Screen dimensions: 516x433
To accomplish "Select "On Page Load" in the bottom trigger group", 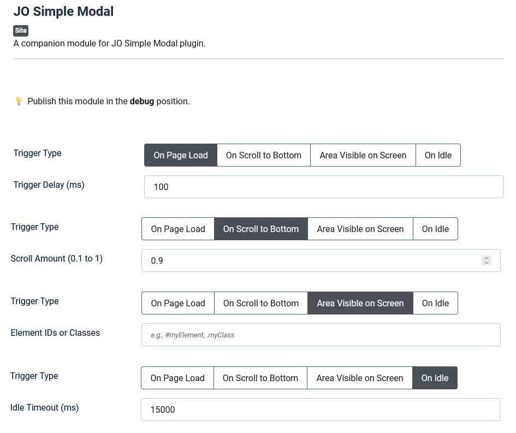I will click(x=177, y=378).
